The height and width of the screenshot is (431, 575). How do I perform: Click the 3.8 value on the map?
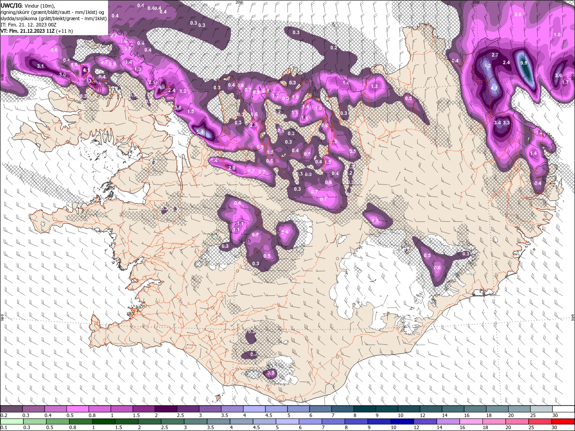pyautogui.click(x=178, y=108)
